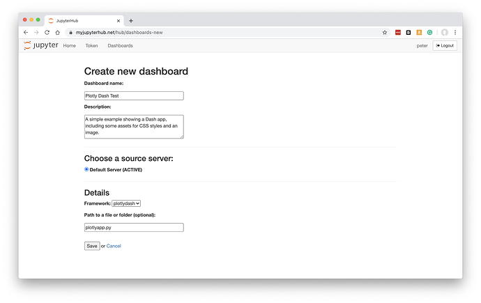Click the Framework label
This screenshot has height=303, width=481.
[97, 203]
